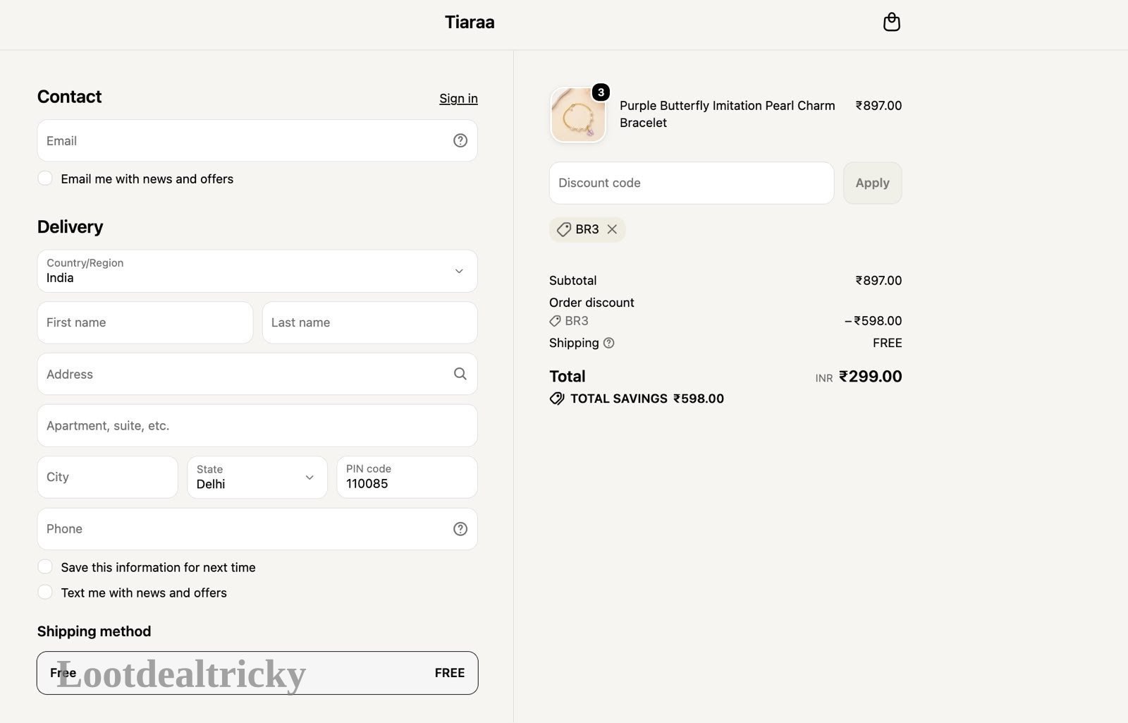This screenshot has width=1128, height=723.
Task: Select the Free shipping method option
Action: coord(257,673)
